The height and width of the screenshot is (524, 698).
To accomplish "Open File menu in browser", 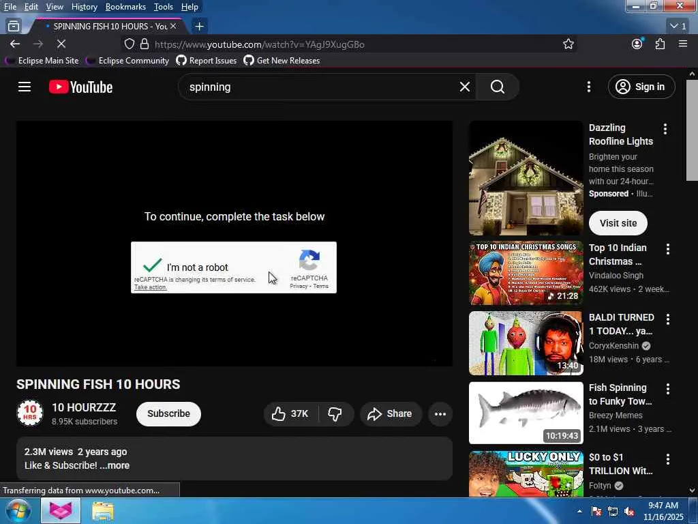I will click(10, 7).
